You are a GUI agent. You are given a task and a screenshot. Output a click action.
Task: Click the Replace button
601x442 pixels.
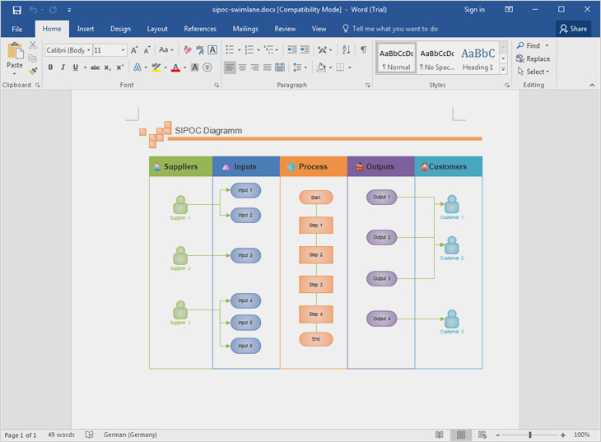click(x=533, y=59)
